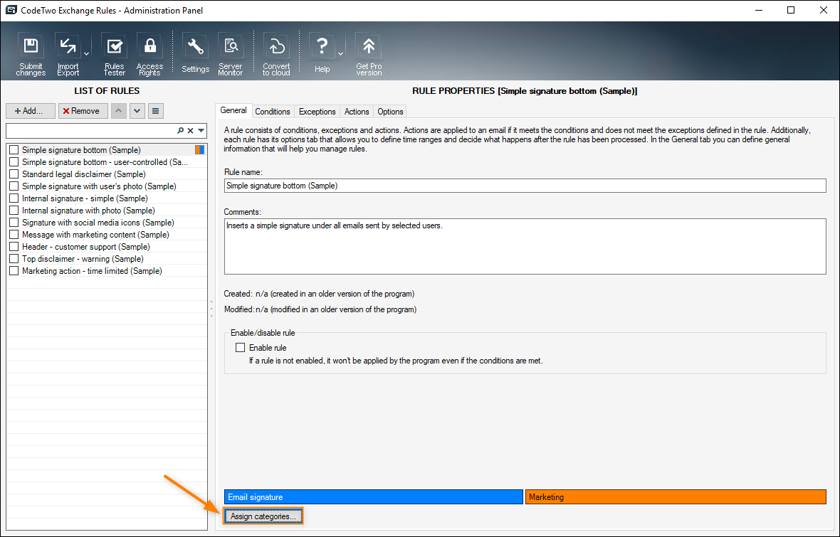This screenshot has width=840, height=537.
Task: Click the Assign categories... button
Action: pos(263,516)
